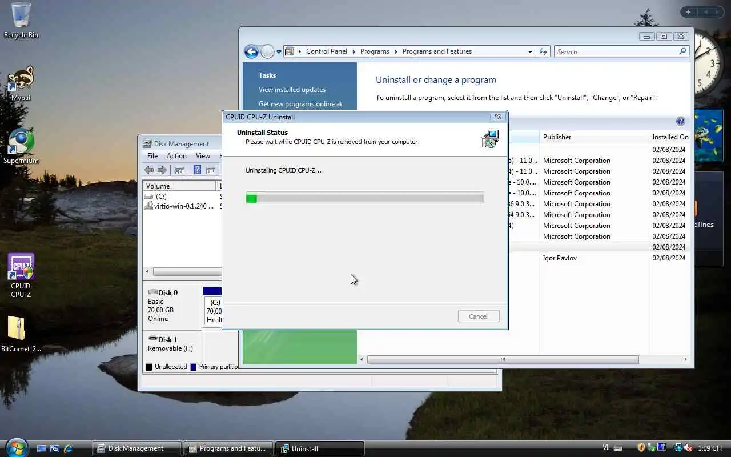Select the (C:) volume row
731x457 pixels.
coord(182,197)
